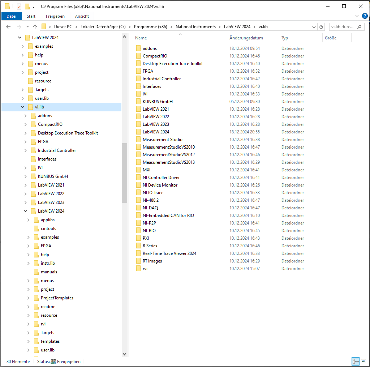Collapse top LabVIEW 2024 tree node

click(20, 38)
